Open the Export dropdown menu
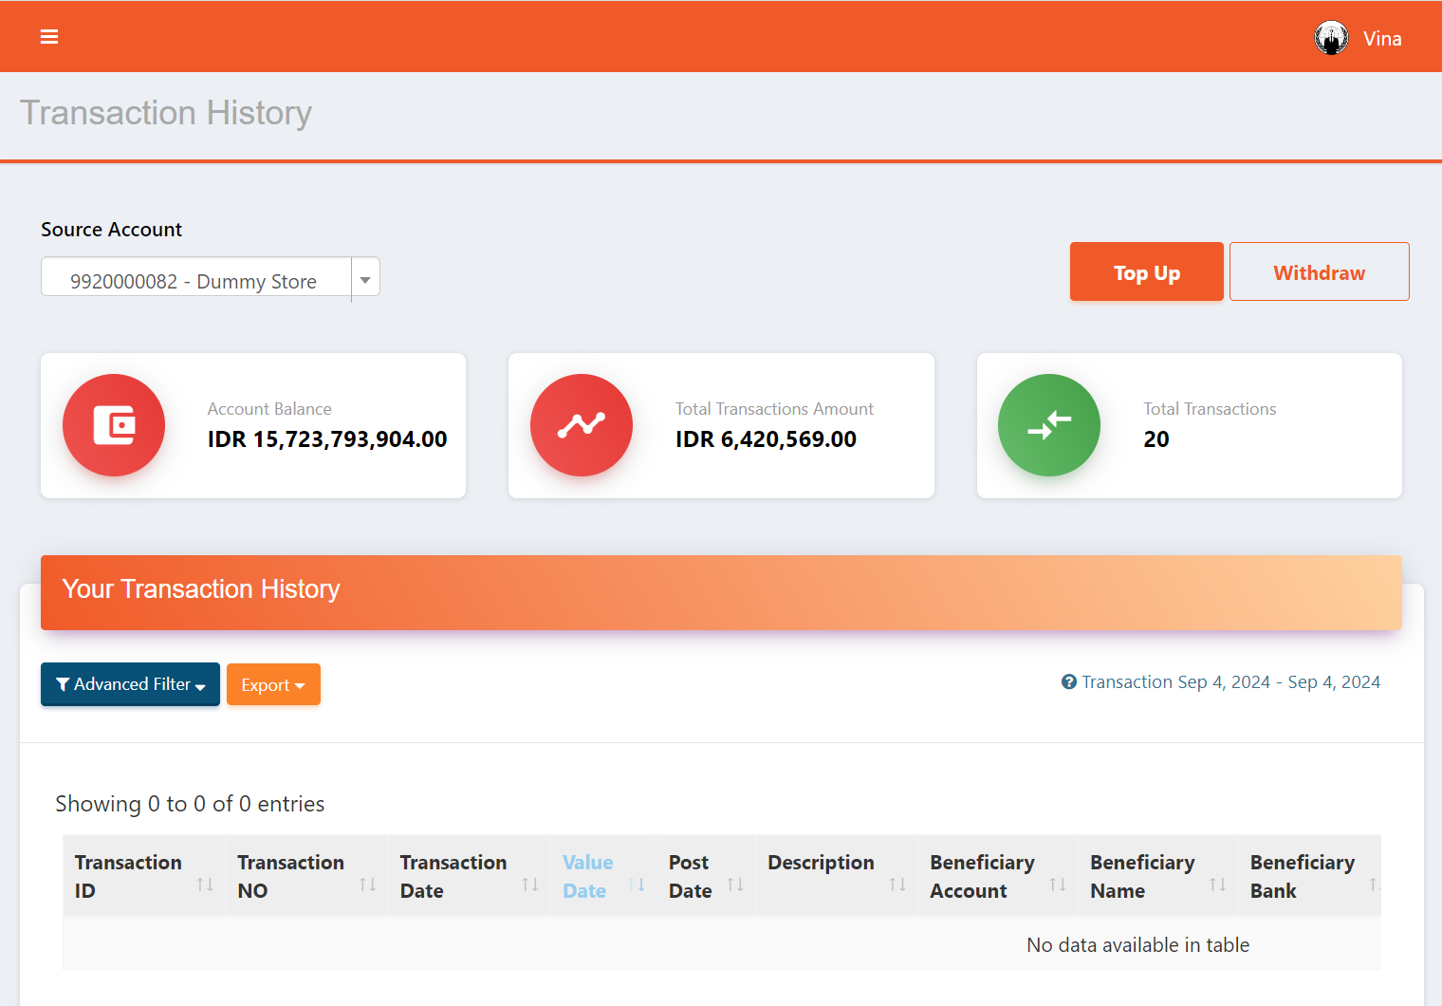 (273, 685)
